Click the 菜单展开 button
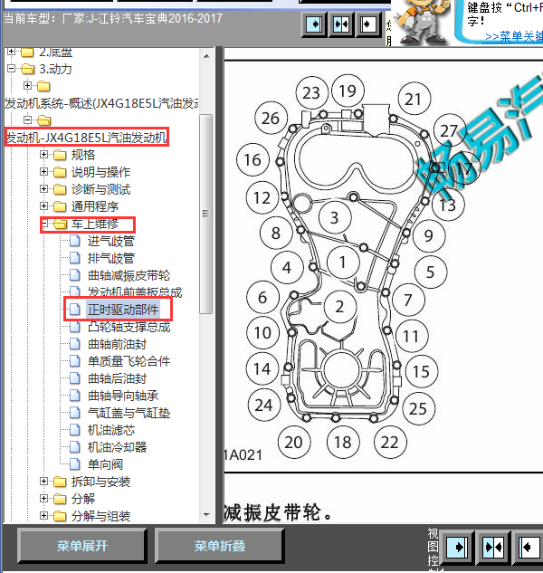This screenshot has height=573, width=543. [82, 546]
